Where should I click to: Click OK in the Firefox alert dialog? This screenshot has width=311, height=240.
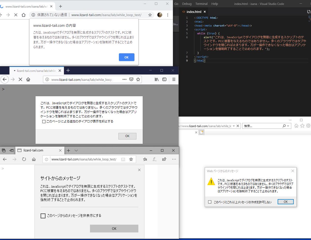point(127,136)
